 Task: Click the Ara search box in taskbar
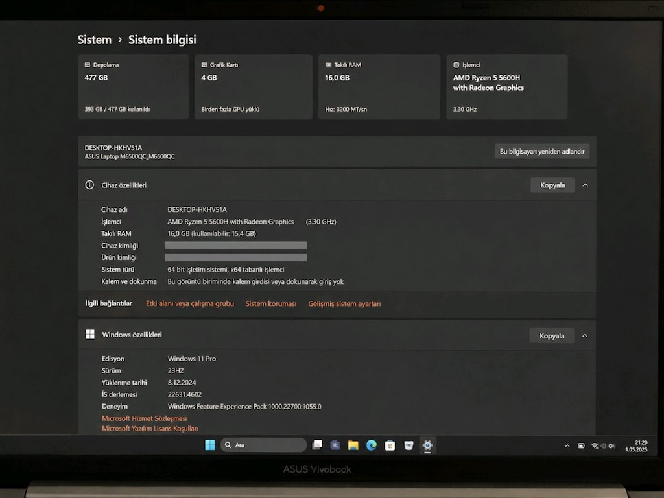(263, 445)
